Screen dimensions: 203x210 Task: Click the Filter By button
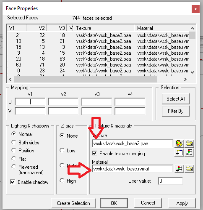tap(176, 111)
